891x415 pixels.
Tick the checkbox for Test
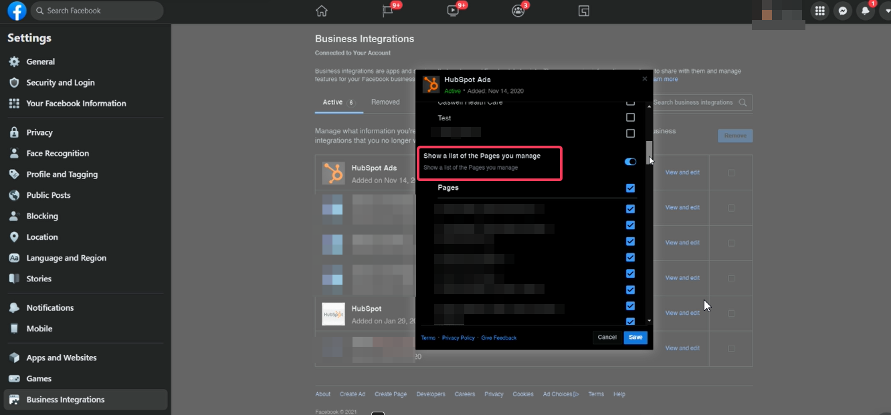click(630, 118)
